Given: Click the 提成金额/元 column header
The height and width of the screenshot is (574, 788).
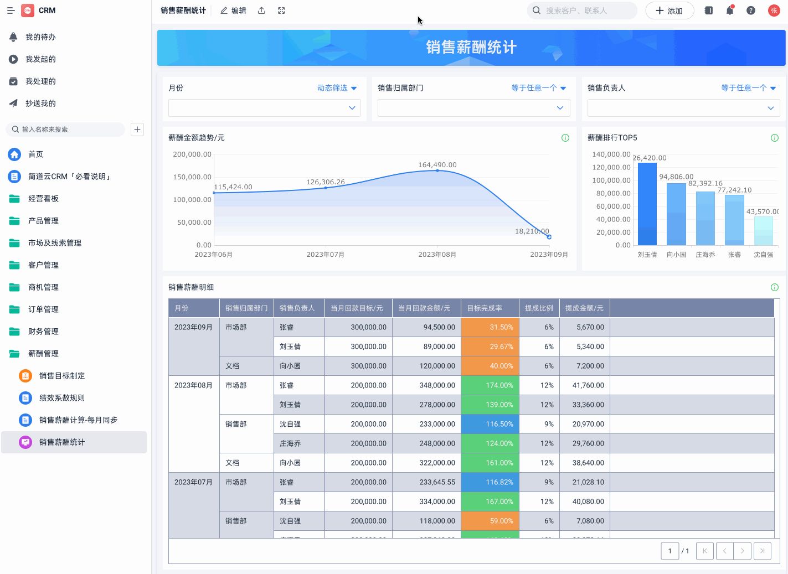Looking at the screenshot, I should click(585, 308).
